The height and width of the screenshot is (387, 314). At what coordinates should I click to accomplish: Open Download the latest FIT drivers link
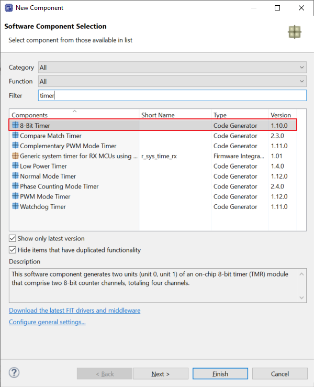(x=74, y=311)
